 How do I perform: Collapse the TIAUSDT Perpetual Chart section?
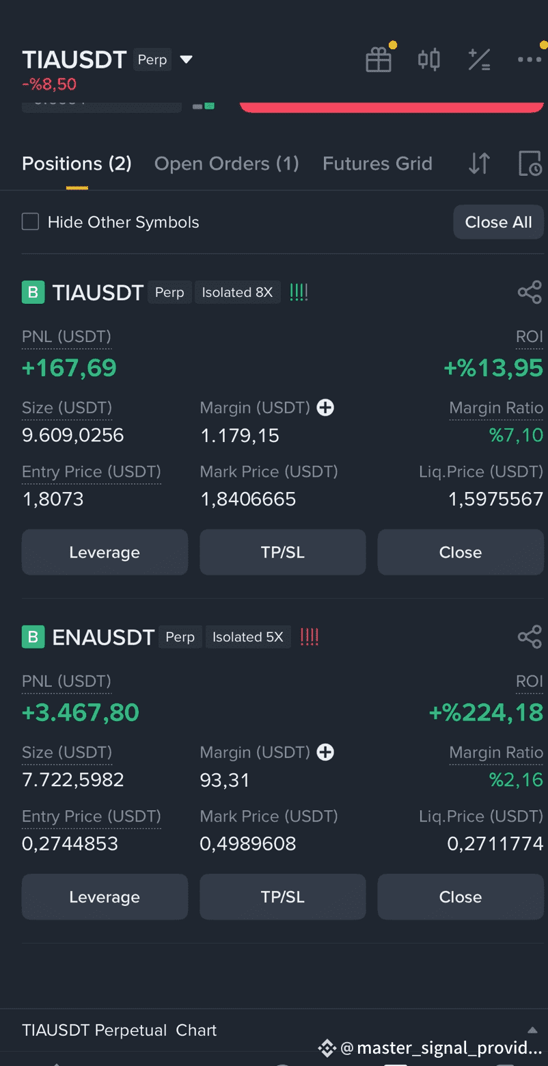point(532,1030)
